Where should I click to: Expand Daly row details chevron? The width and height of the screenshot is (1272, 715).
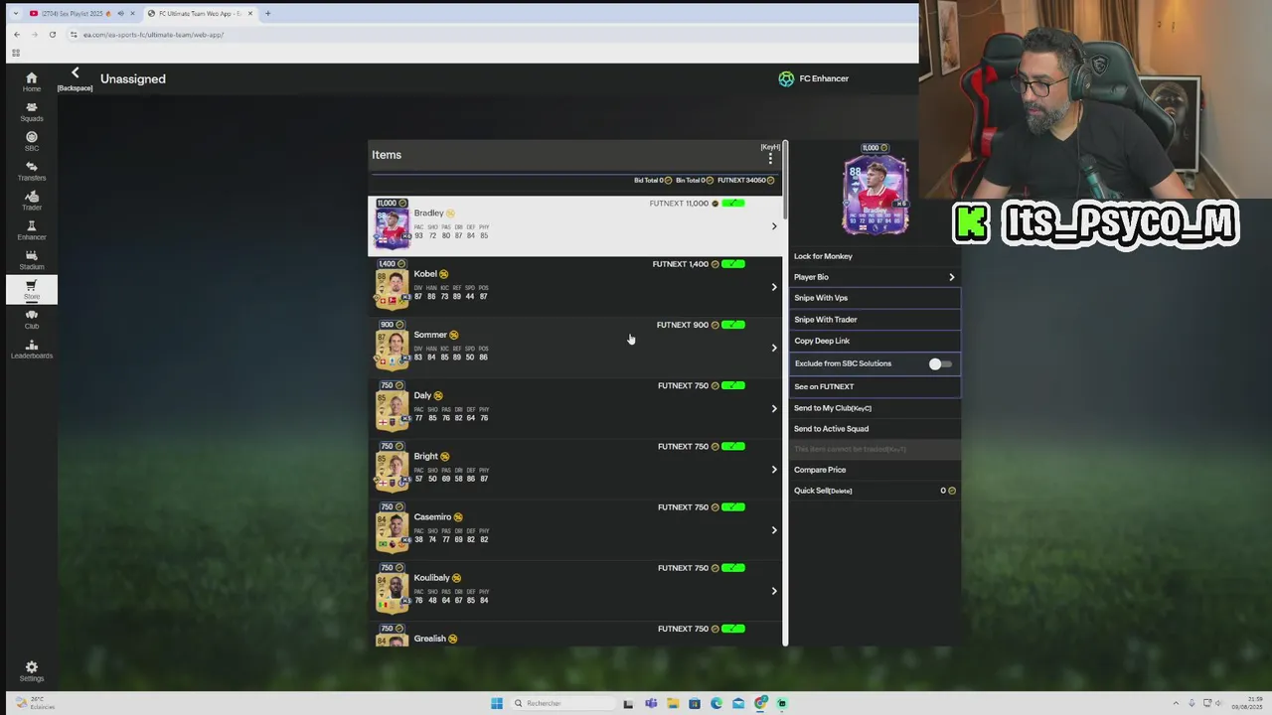pos(774,408)
